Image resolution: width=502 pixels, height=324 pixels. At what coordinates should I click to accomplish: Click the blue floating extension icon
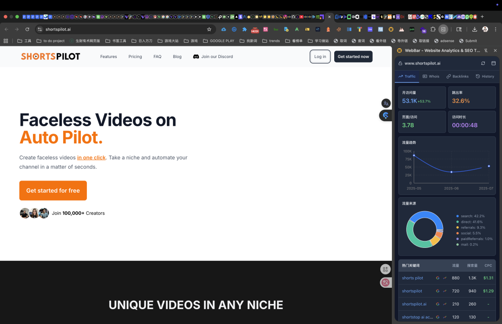[x=385, y=116]
